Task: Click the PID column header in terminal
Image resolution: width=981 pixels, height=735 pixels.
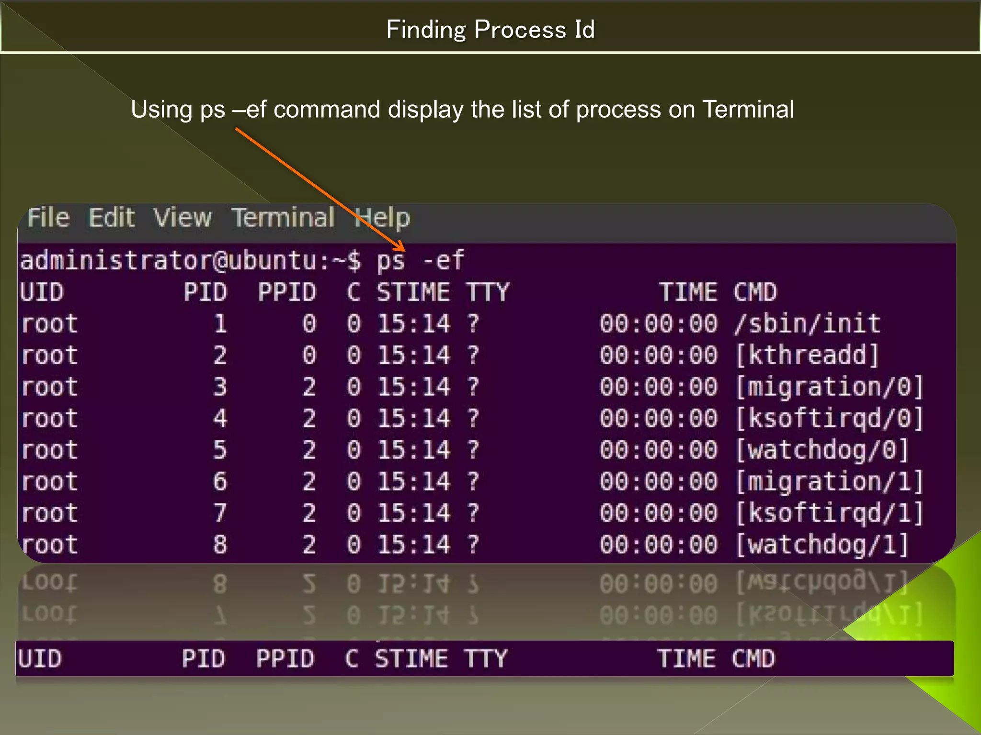Action: tap(205, 292)
